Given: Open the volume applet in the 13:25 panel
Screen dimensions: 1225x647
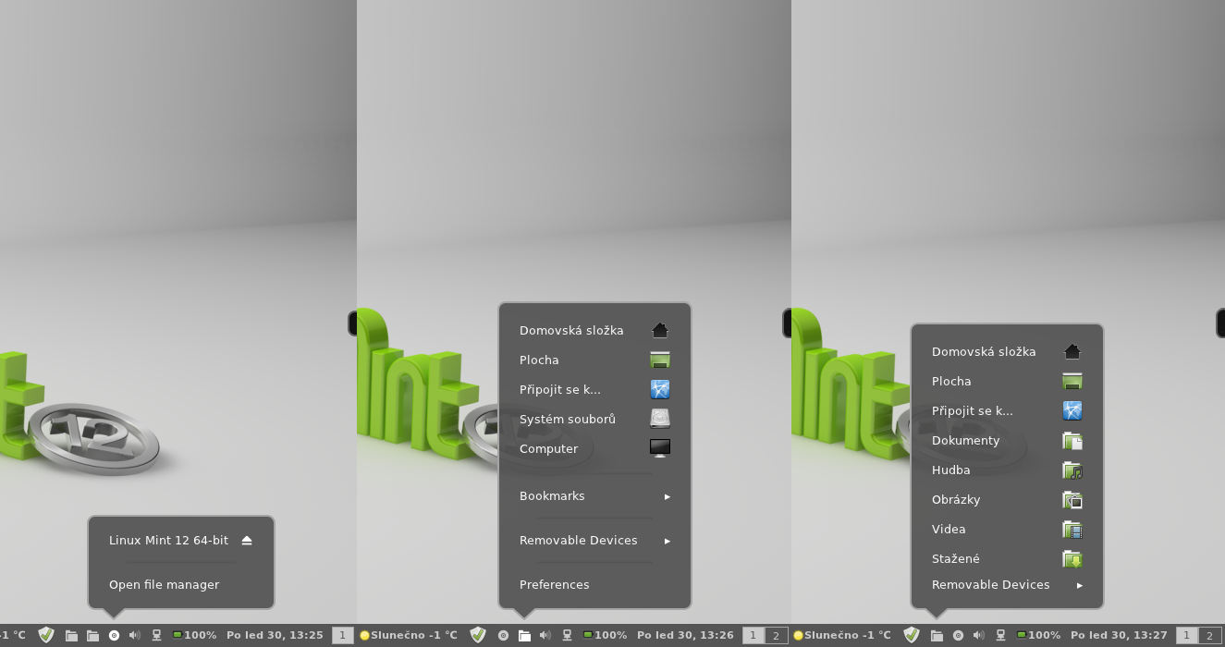Looking at the screenshot, I should (x=135, y=635).
